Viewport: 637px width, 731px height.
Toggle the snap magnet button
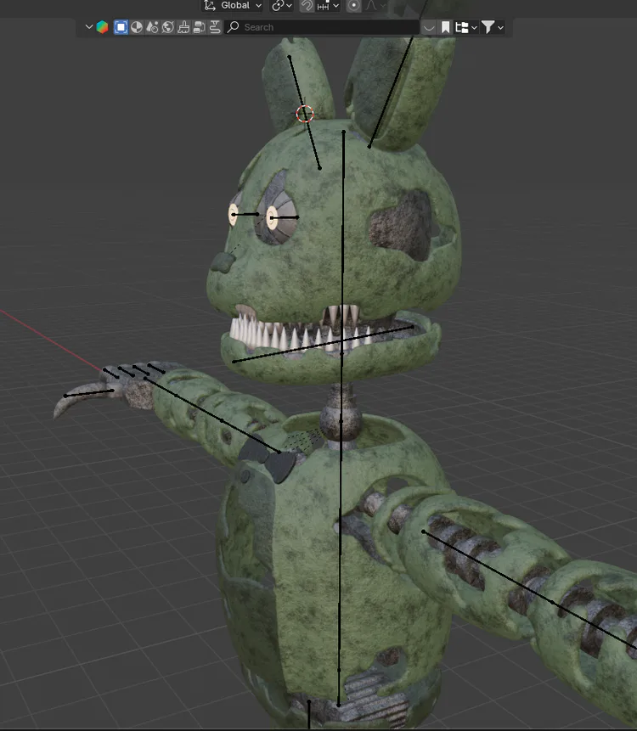click(307, 6)
